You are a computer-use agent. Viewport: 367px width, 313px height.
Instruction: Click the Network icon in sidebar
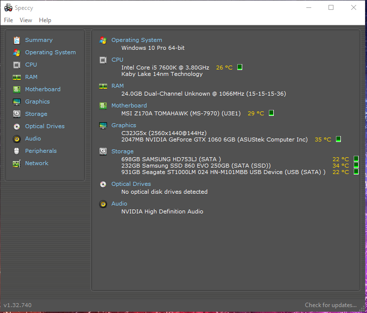[x=17, y=163]
